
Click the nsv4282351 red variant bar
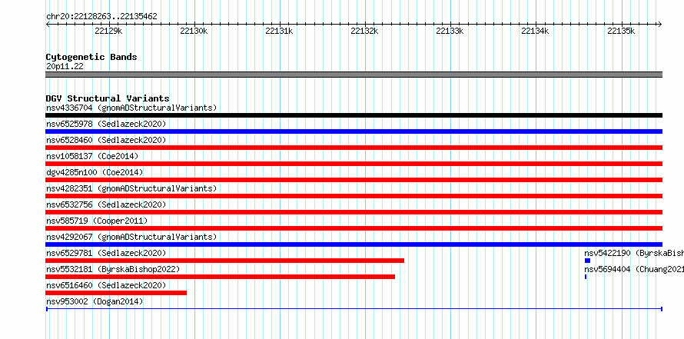(354, 196)
